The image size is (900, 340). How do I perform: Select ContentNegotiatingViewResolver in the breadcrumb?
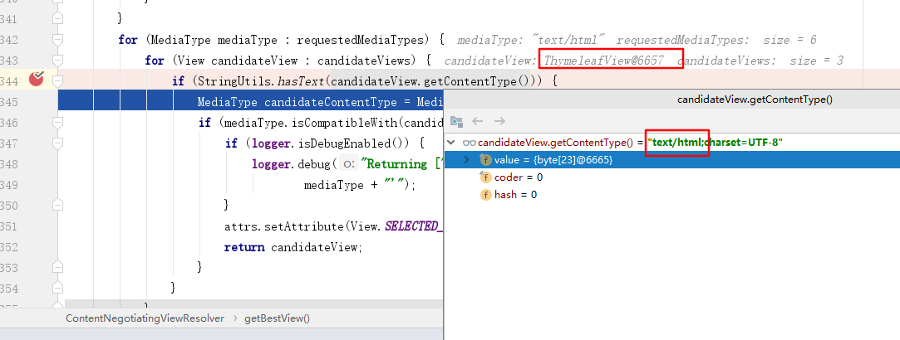click(146, 318)
